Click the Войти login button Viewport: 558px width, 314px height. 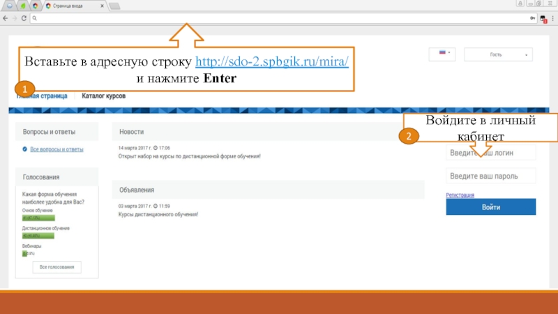(x=490, y=207)
